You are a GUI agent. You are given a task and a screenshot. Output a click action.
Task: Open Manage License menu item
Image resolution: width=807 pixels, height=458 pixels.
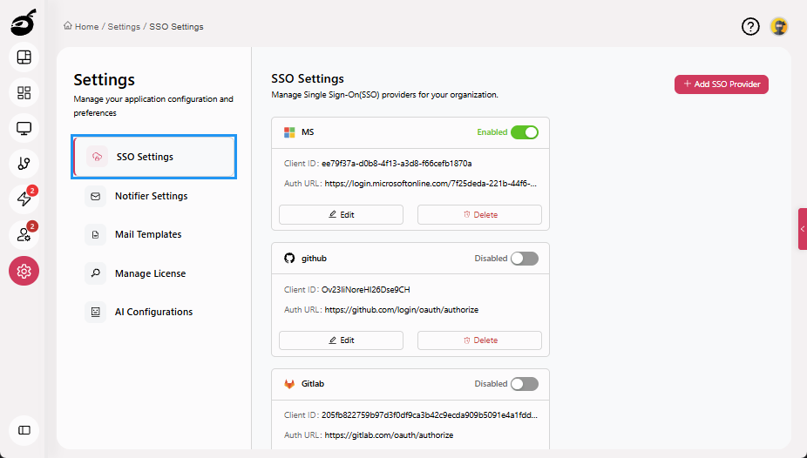(x=154, y=273)
